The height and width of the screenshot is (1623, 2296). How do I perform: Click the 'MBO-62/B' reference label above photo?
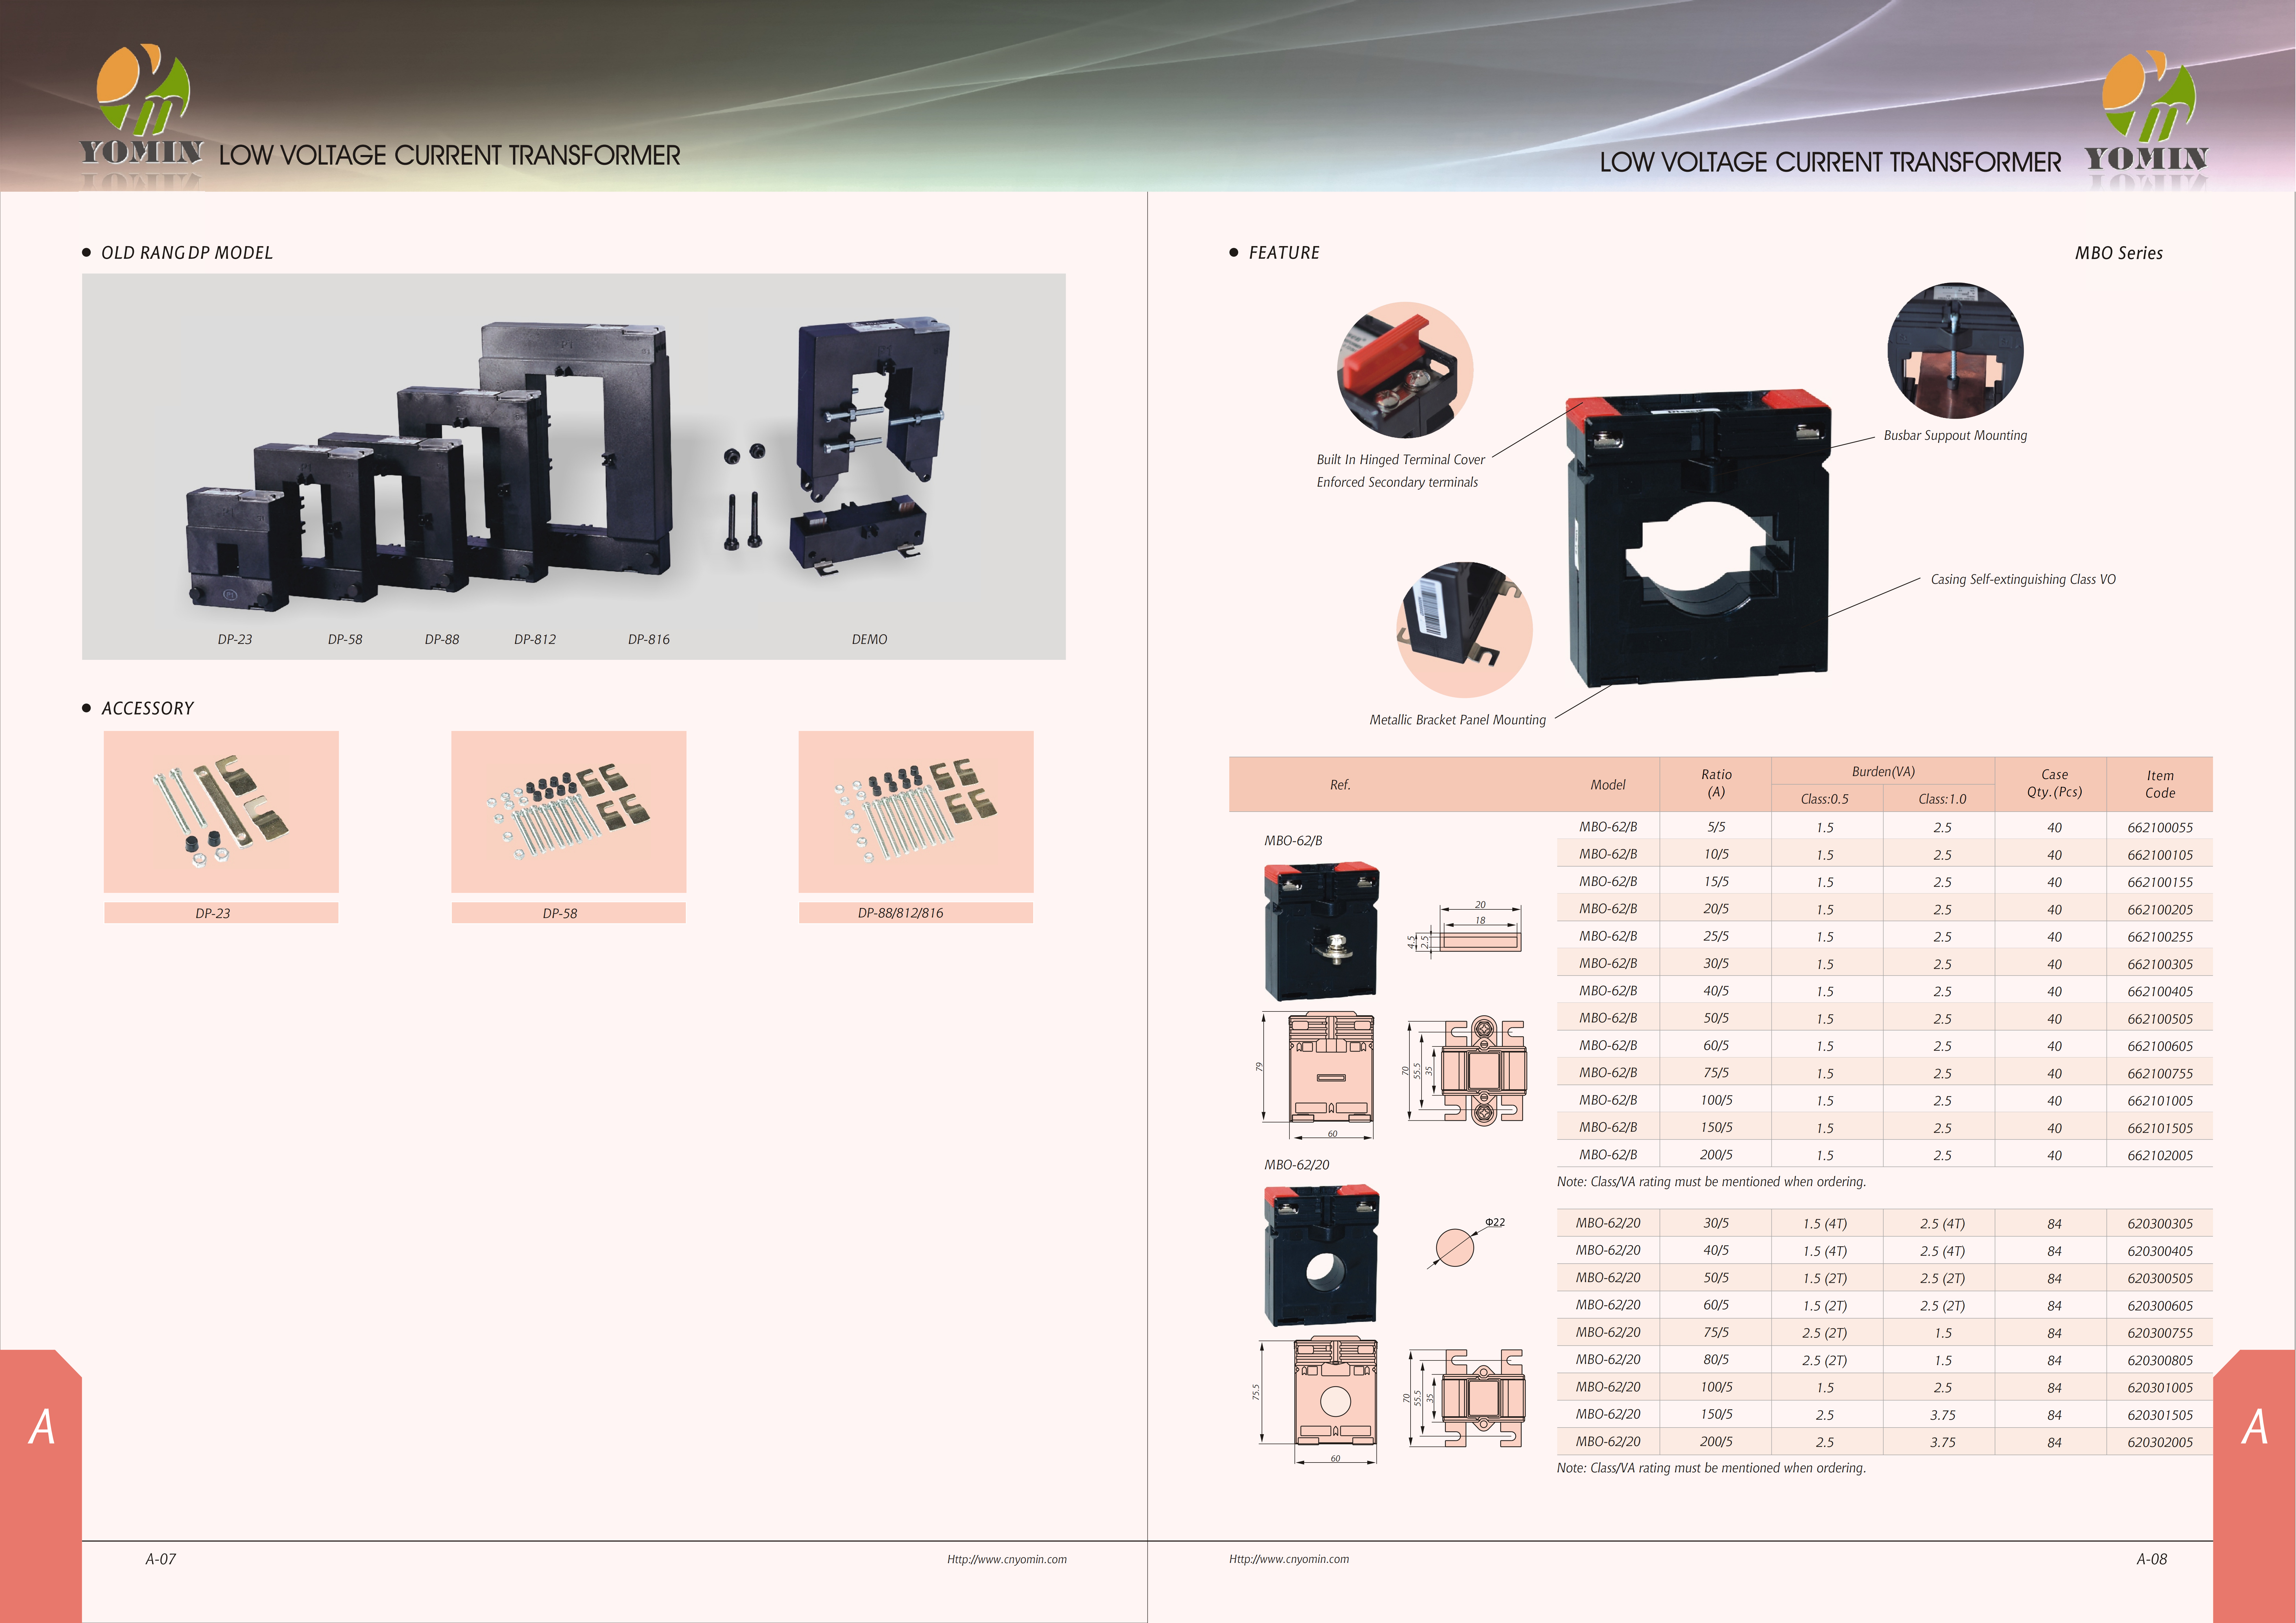(1293, 841)
